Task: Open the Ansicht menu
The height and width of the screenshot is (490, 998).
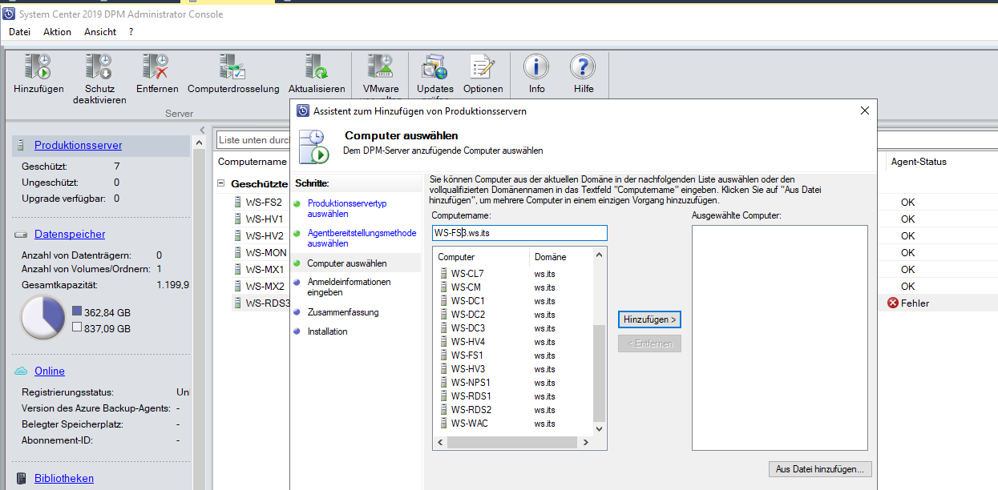Action: pos(100,32)
